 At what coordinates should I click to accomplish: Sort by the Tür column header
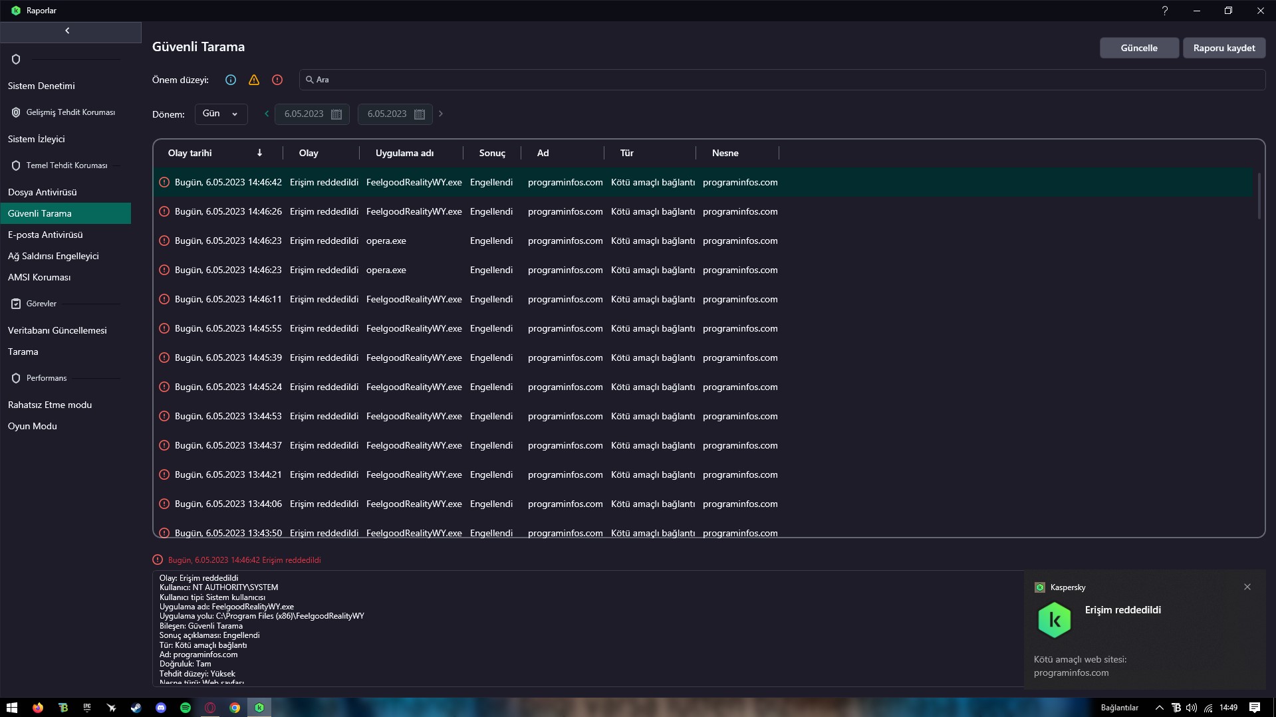(x=627, y=153)
